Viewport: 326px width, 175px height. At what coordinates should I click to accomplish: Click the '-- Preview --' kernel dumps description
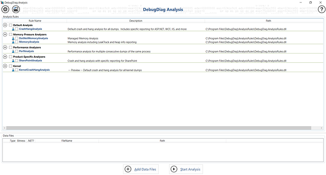[105, 70]
